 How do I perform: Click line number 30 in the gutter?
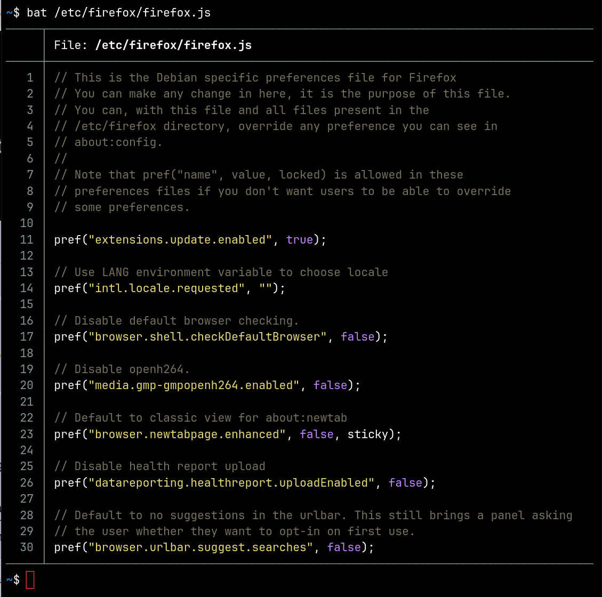click(x=27, y=547)
